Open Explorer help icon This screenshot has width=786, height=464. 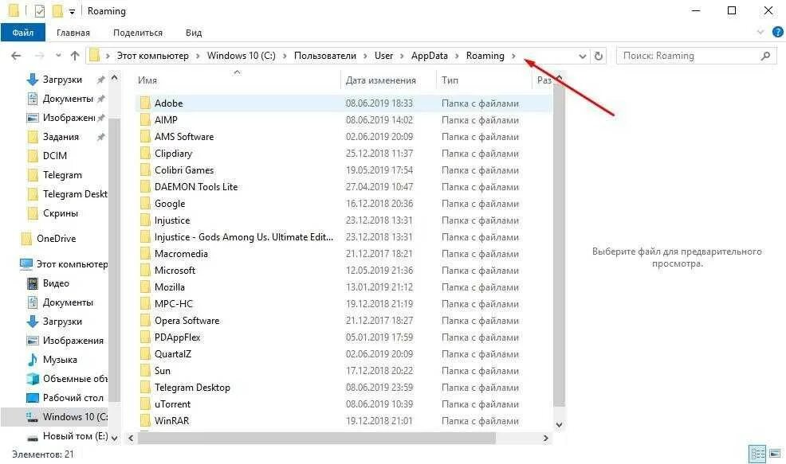pos(777,32)
